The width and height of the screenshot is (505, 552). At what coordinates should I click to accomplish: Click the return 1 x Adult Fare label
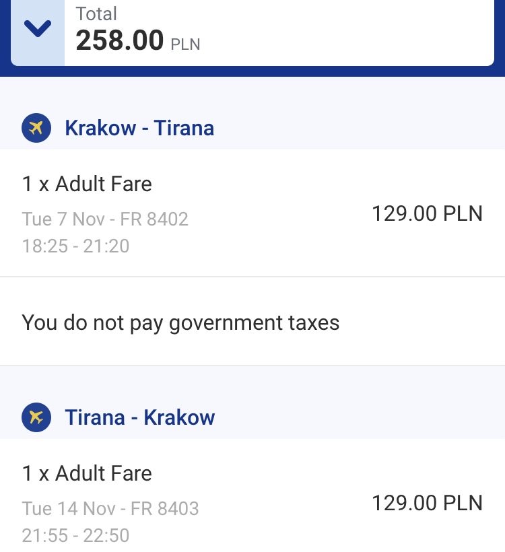(x=87, y=473)
